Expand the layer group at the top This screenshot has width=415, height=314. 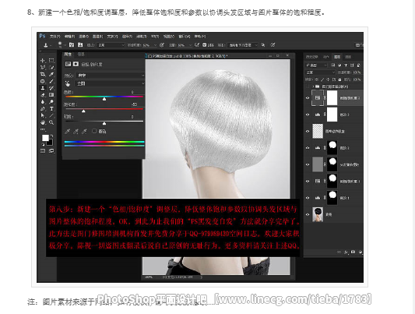pyautogui.click(x=313, y=86)
